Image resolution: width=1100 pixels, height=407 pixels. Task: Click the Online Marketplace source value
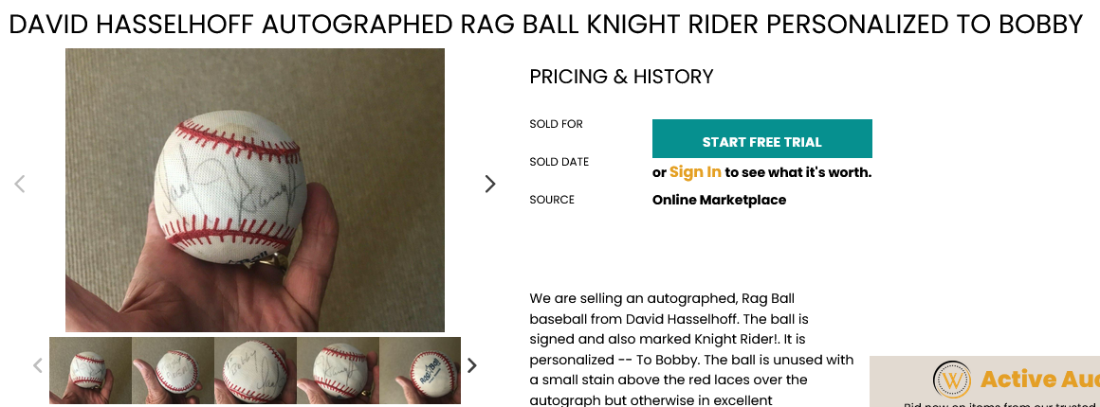(719, 200)
